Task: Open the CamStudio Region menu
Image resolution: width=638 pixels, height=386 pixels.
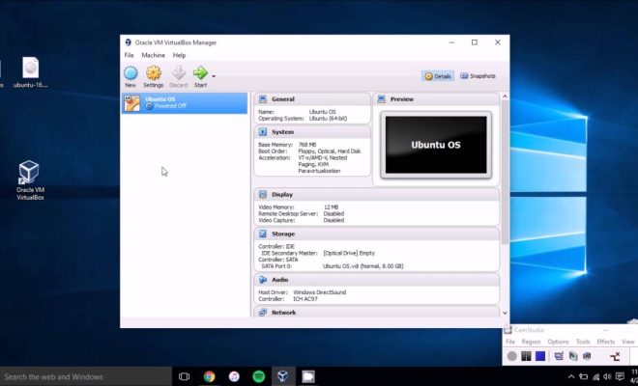Action: coord(531,342)
